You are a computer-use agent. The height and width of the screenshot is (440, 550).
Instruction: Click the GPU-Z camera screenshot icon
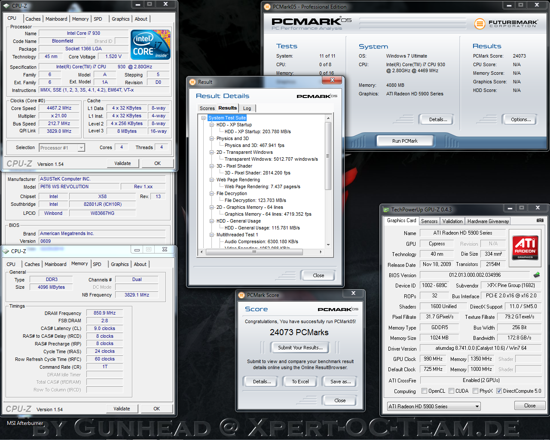[540, 220]
